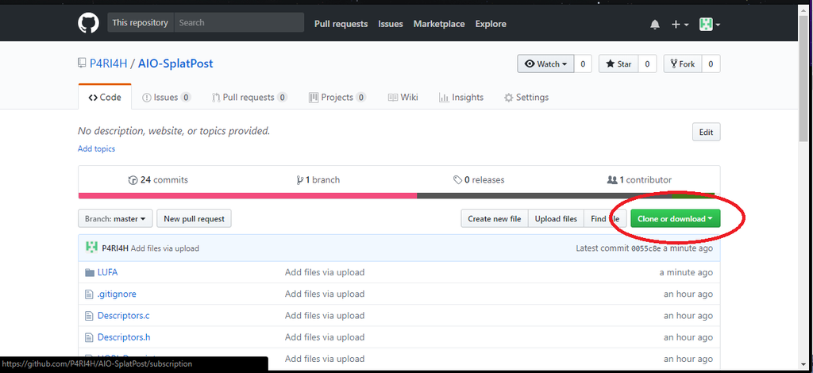Screen dimensions: 813x373
Task: Click the language color bar
Action: [397, 196]
